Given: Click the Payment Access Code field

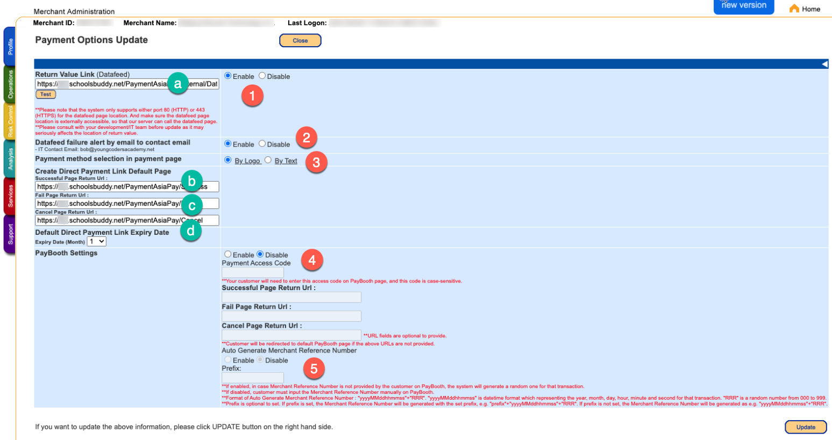Looking at the screenshot, I should 253,272.
